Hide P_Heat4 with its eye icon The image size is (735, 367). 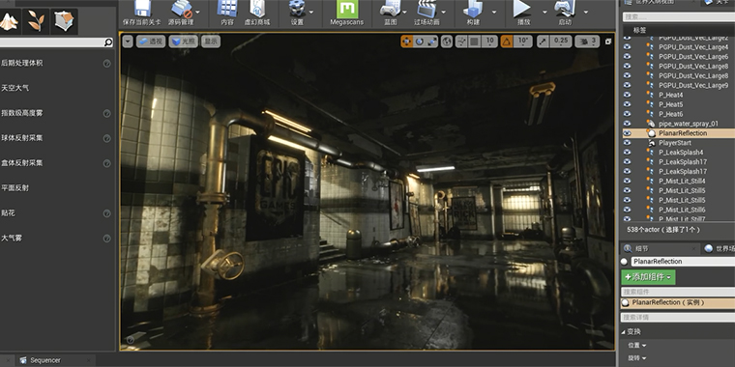[628, 95]
